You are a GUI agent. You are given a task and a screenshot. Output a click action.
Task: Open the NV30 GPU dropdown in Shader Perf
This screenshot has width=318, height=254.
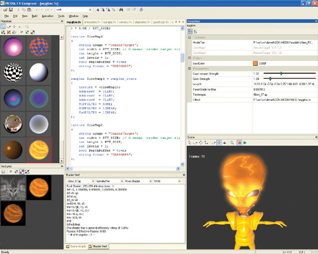tap(179, 181)
